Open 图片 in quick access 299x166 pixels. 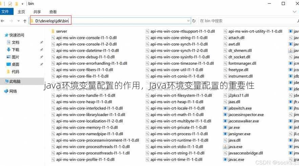pos(13,57)
